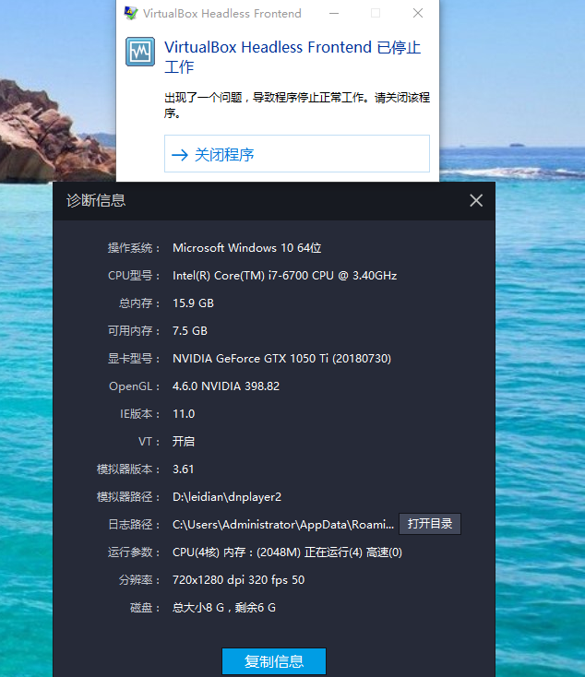585x677 pixels.
Task: Click the 诊断信息 panel title
Action: click(96, 200)
